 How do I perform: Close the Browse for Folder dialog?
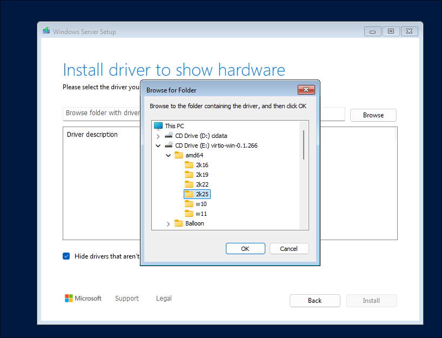[x=306, y=90]
